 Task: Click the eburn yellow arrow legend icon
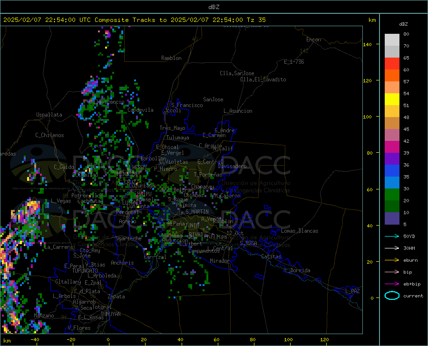pyautogui.click(x=392, y=260)
